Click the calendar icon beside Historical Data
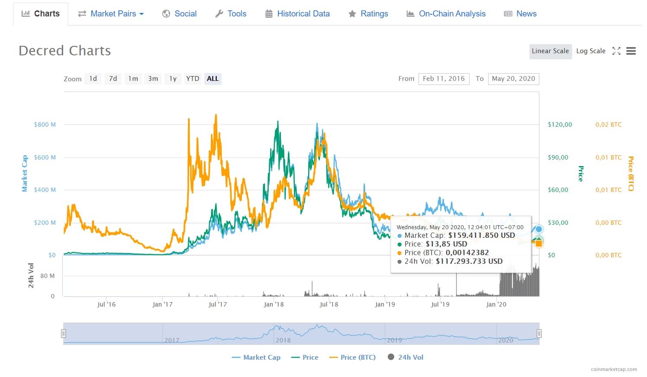Image resolution: width=647 pixels, height=377 pixels. point(269,14)
